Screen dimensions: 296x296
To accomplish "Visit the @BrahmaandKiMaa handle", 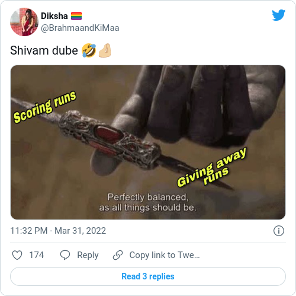I will click(80, 28).
